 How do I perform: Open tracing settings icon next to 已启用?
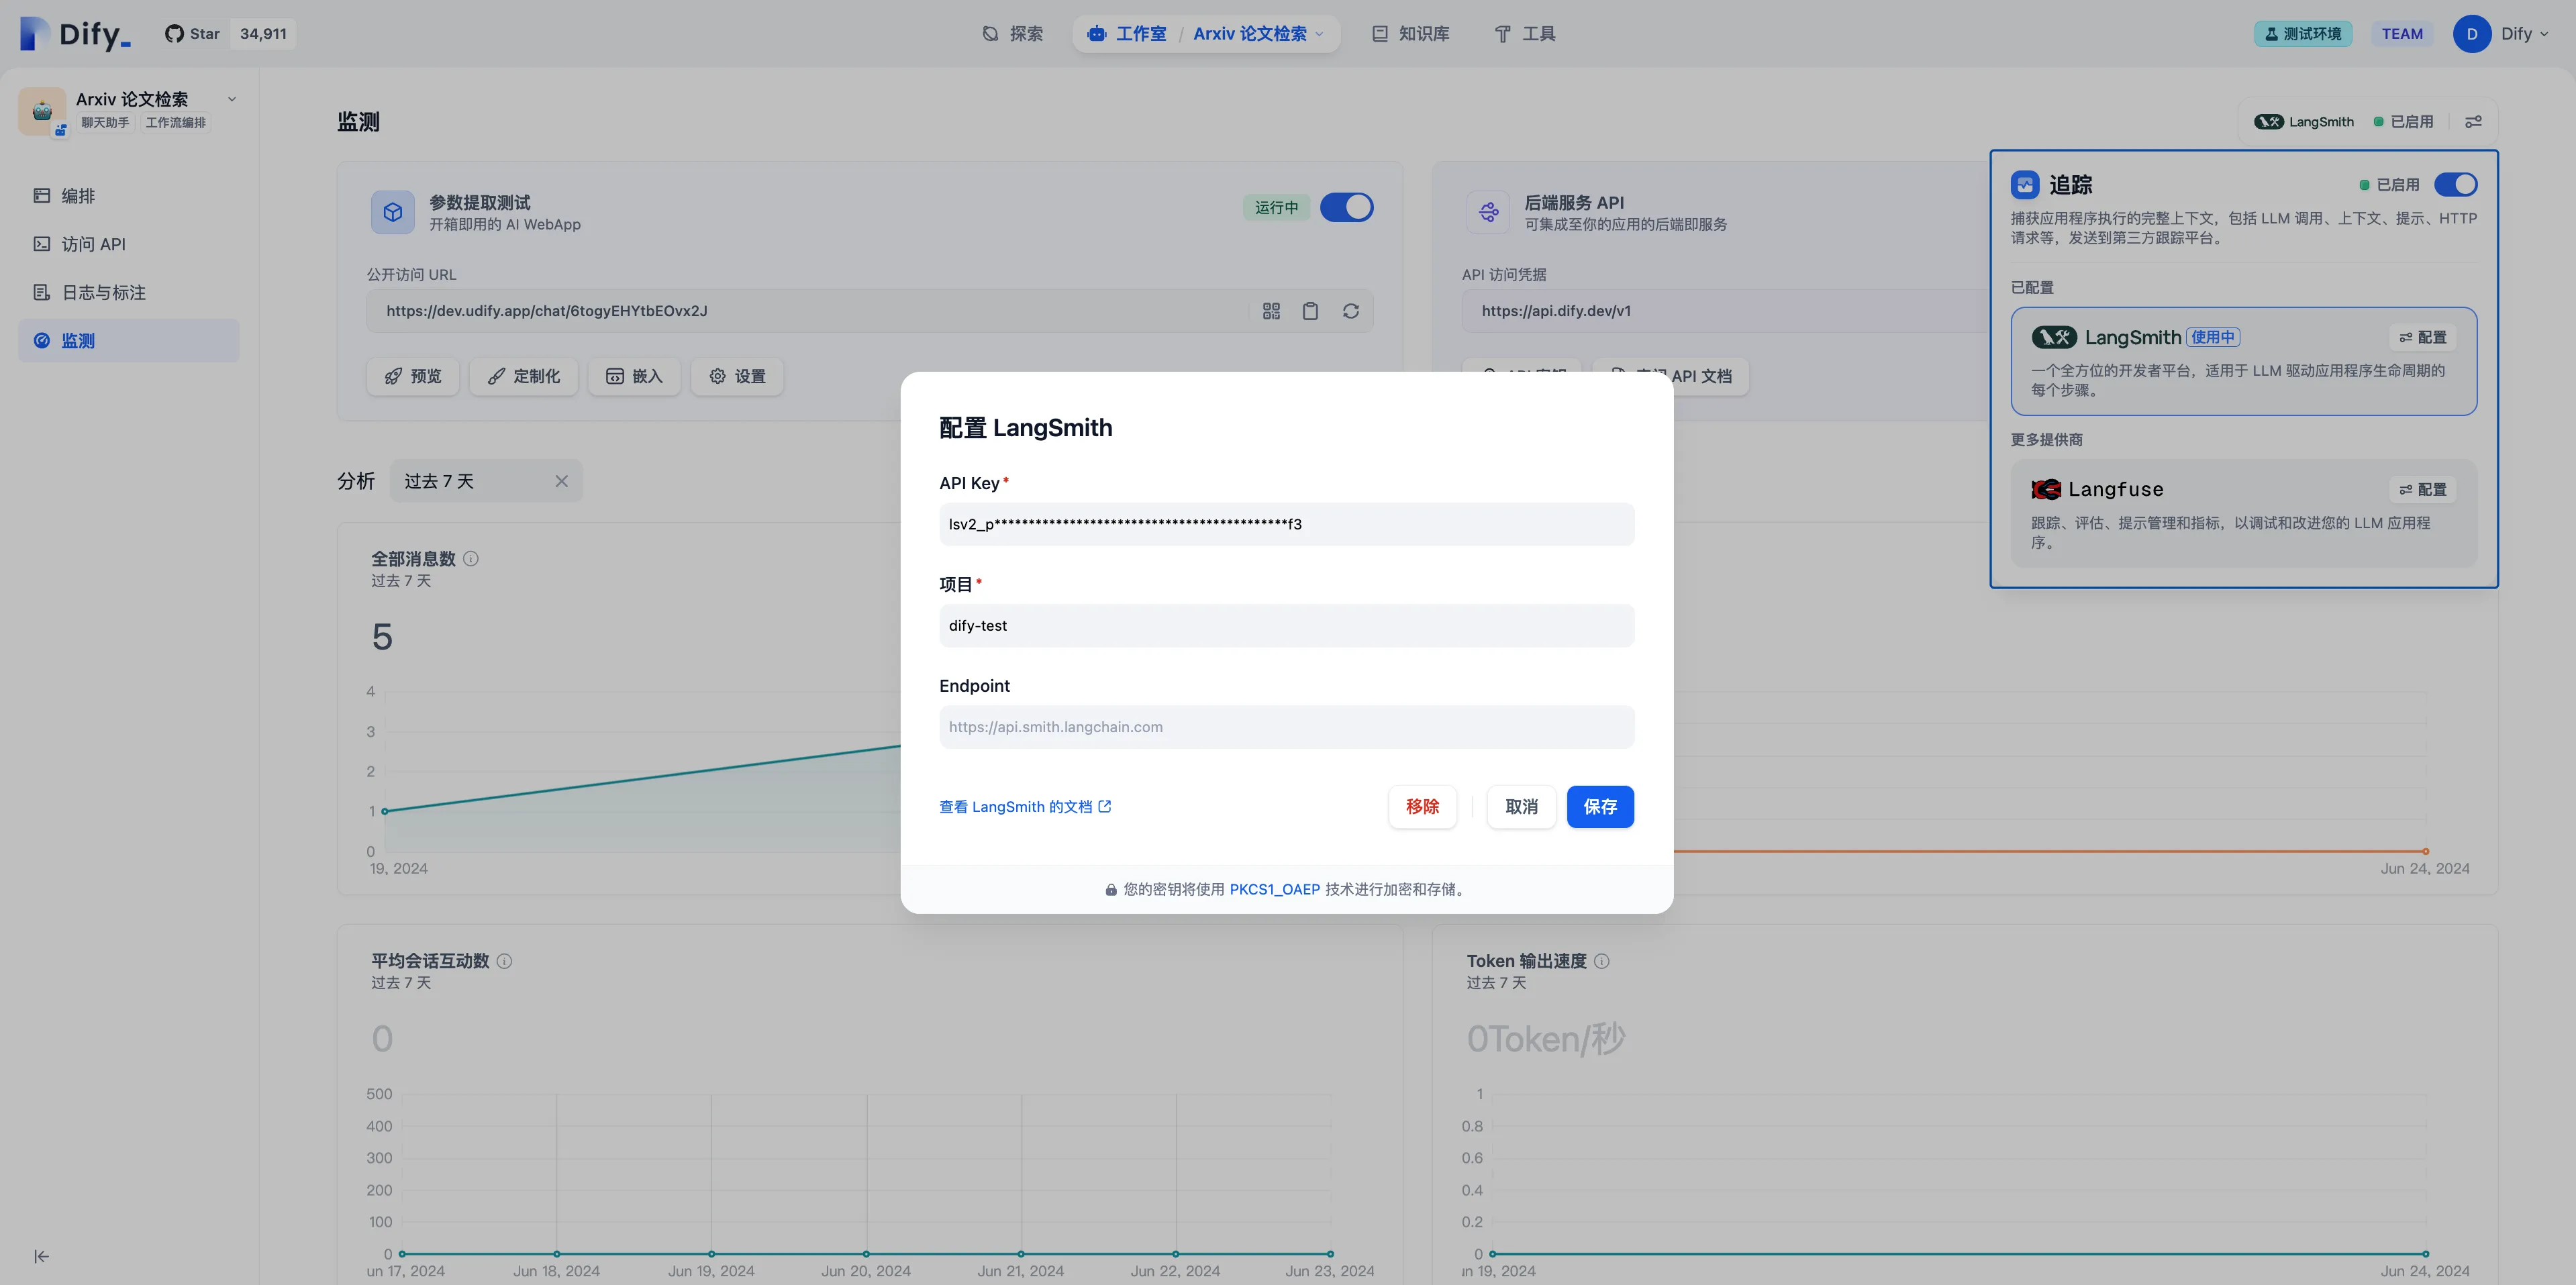coord(2473,122)
